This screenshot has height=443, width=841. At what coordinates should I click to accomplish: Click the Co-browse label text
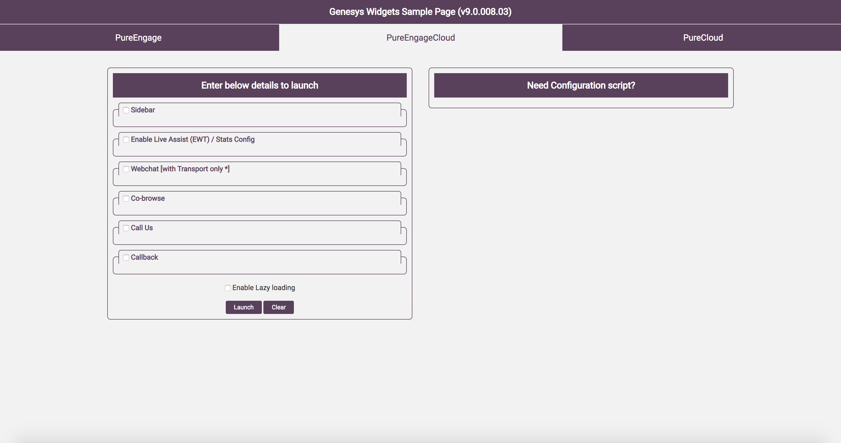147,198
